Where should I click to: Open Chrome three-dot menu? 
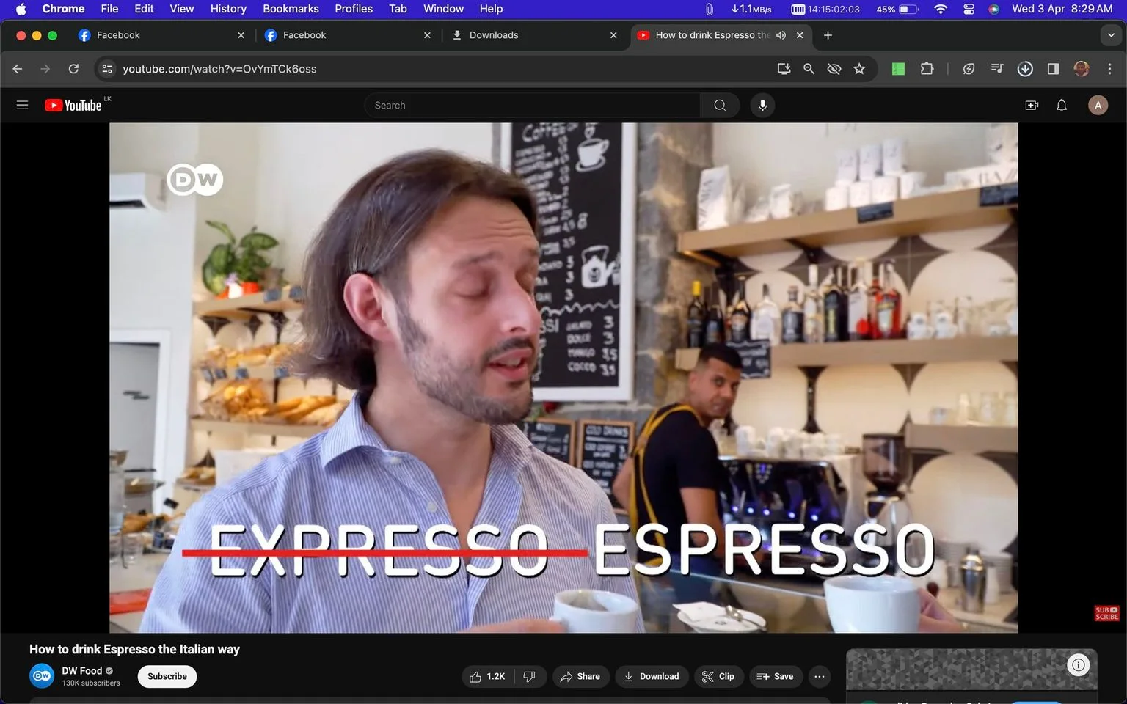click(x=1109, y=69)
